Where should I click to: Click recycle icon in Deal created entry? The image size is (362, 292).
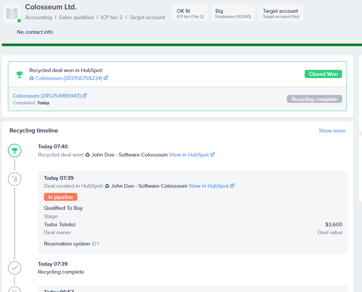107,186
